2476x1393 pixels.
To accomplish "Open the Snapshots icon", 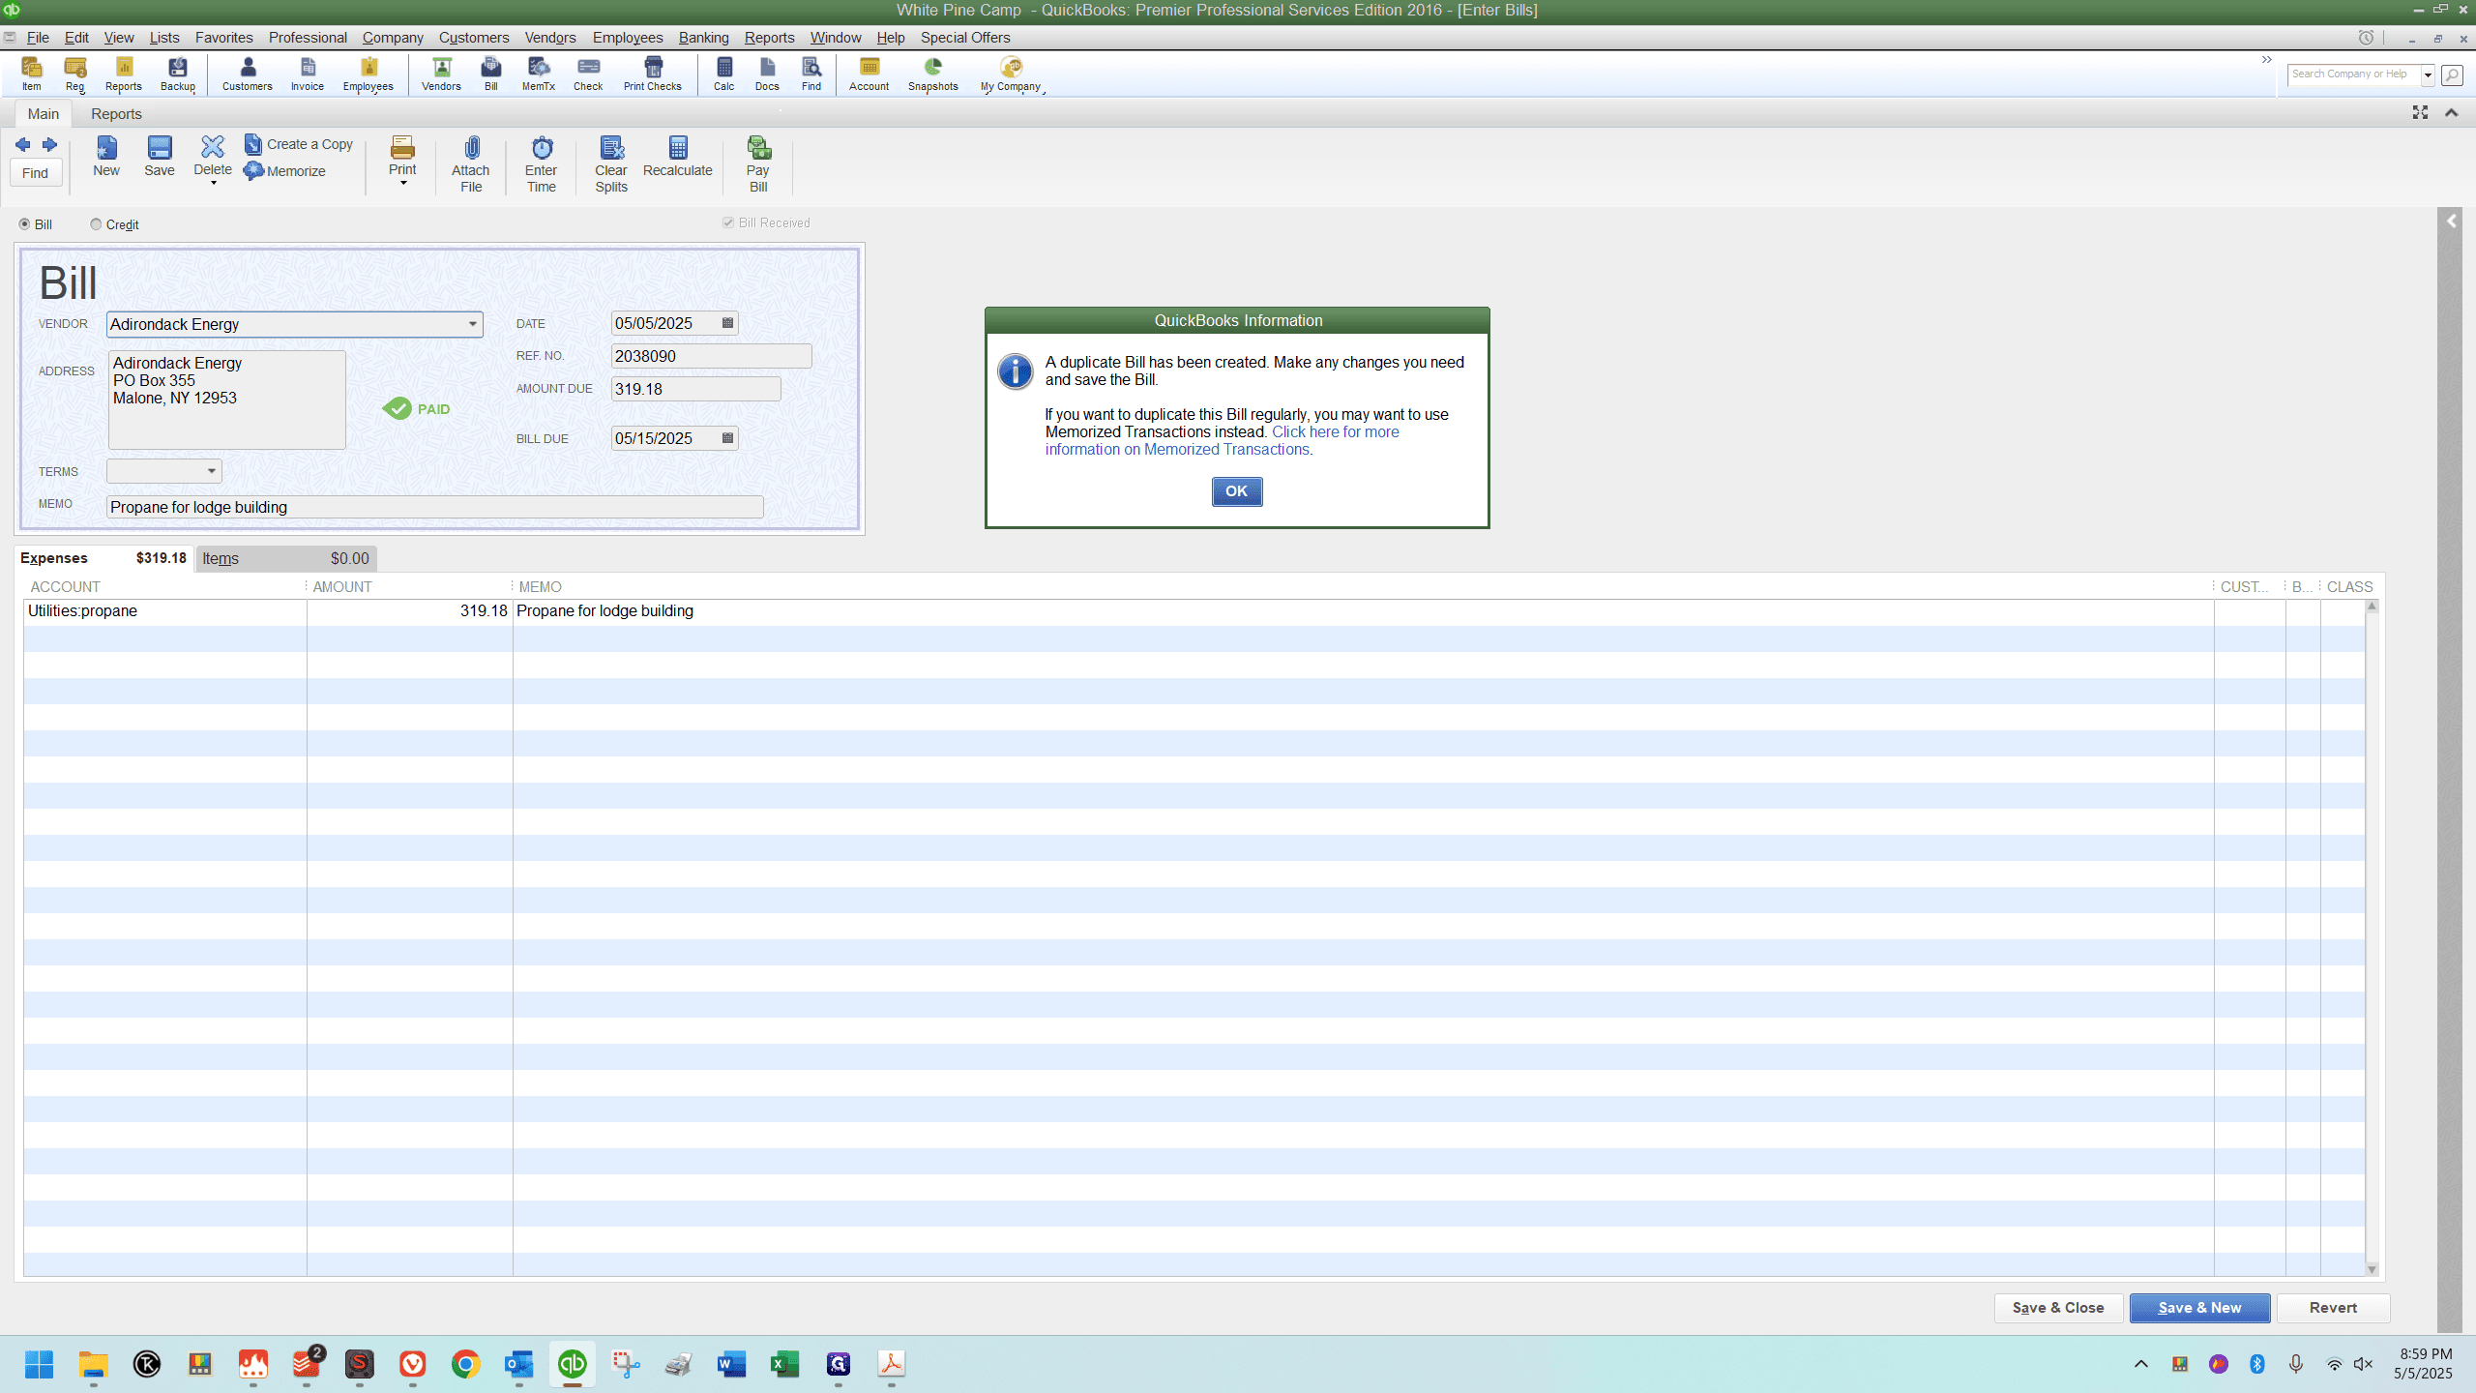I will click(933, 74).
